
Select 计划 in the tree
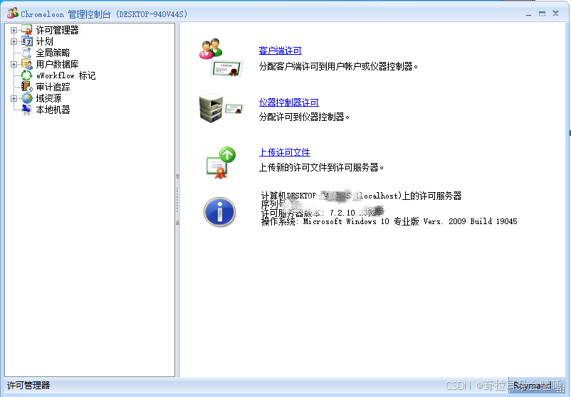click(x=44, y=41)
